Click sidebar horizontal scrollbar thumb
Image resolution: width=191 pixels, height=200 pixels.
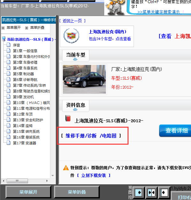click(x=17, y=181)
